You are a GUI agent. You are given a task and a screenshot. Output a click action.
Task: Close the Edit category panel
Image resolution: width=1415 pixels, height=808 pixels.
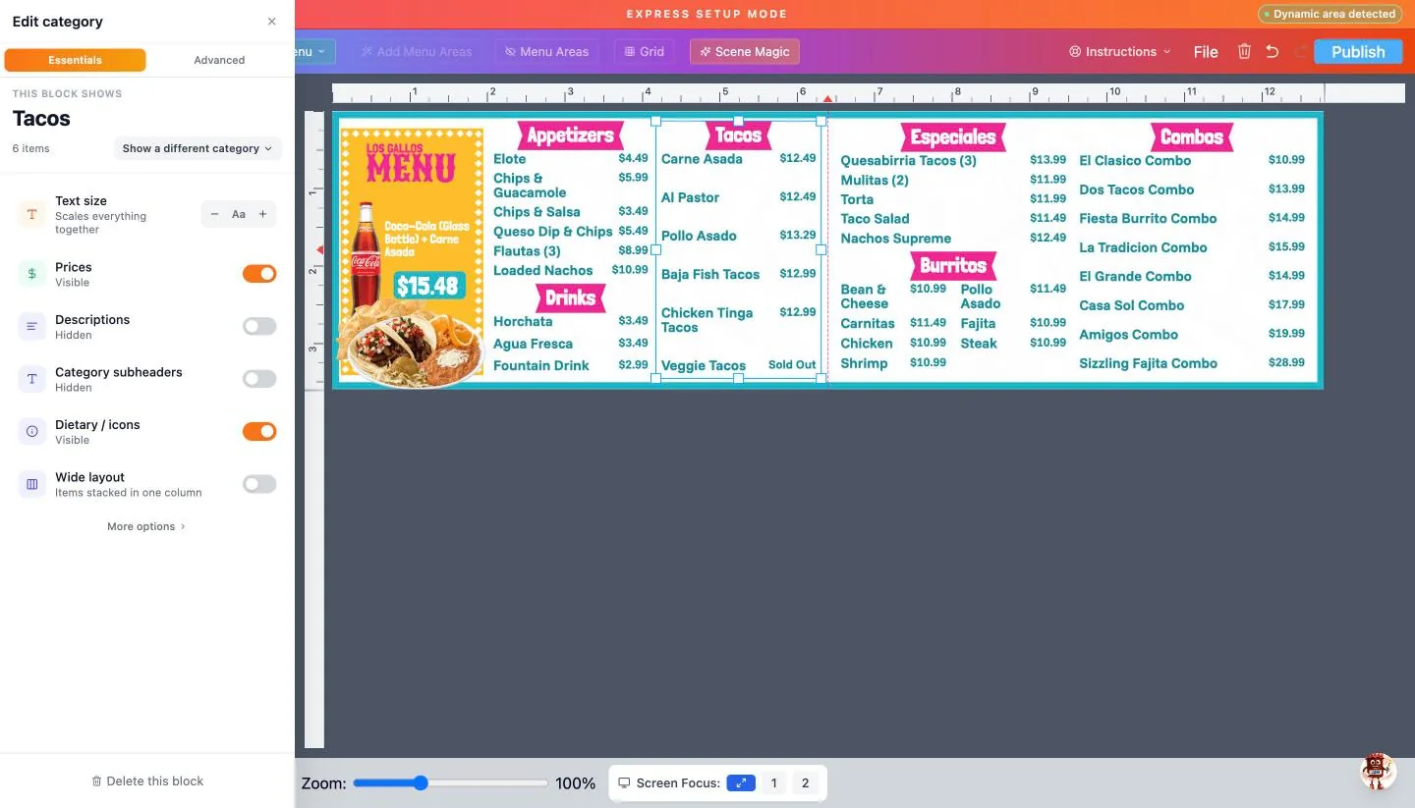(x=272, y=22)
